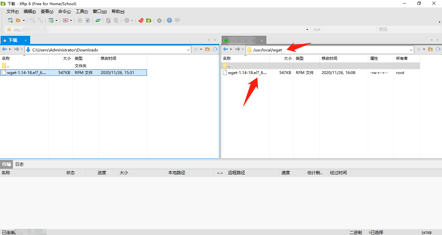Sort remote files by 所有者 column
The height and width of the screenshot is (235, 442).
pos(407,59)
